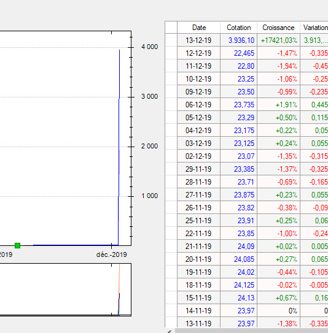Select growth value -0,99%
This screenshot has width=328, height=333.
click(278, 92)
